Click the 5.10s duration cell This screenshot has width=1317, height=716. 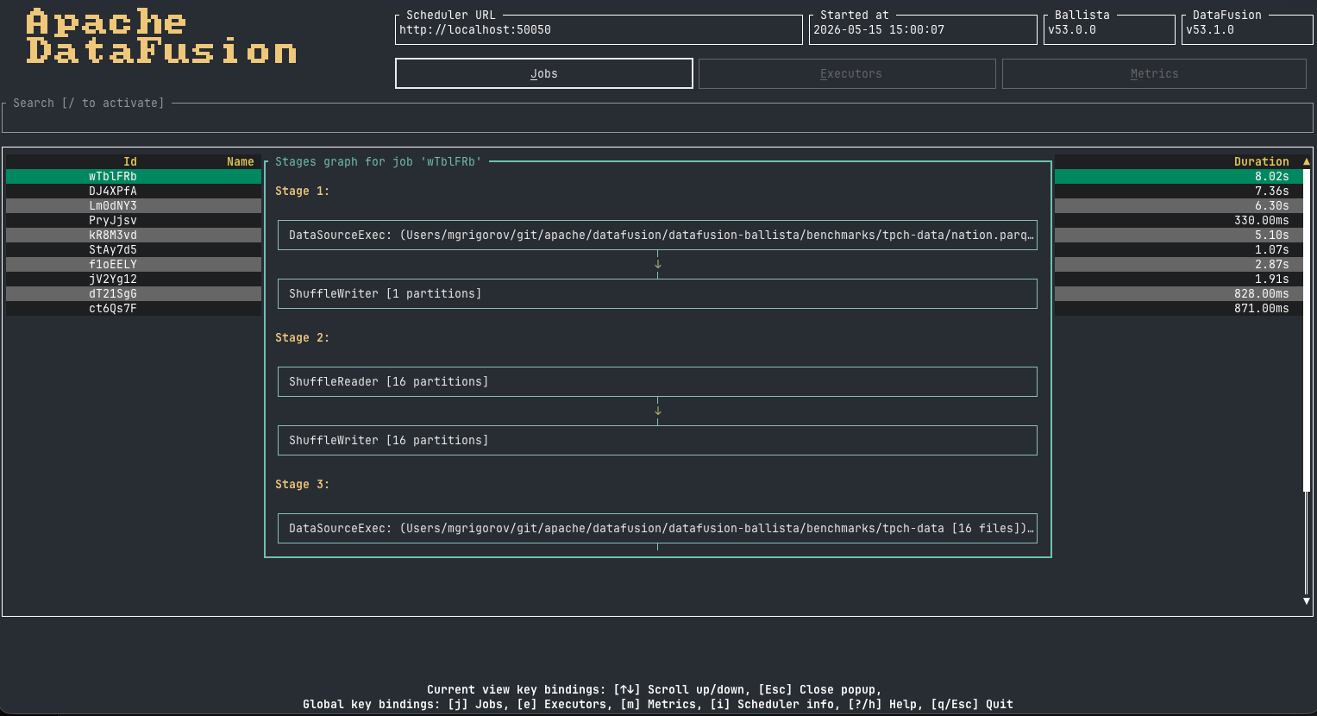(1272, 235)
